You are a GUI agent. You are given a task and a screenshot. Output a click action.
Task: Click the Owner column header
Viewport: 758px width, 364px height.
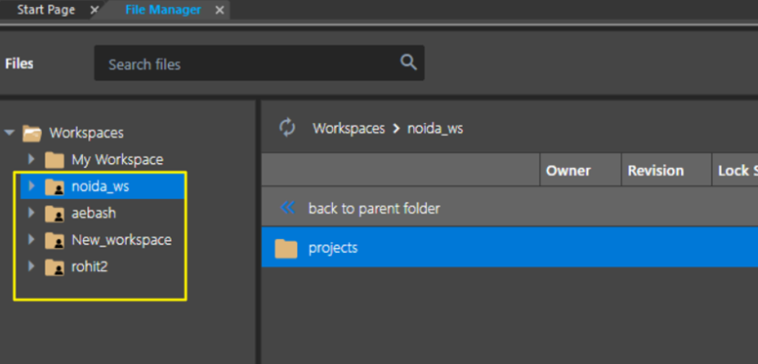click(568, 171)
